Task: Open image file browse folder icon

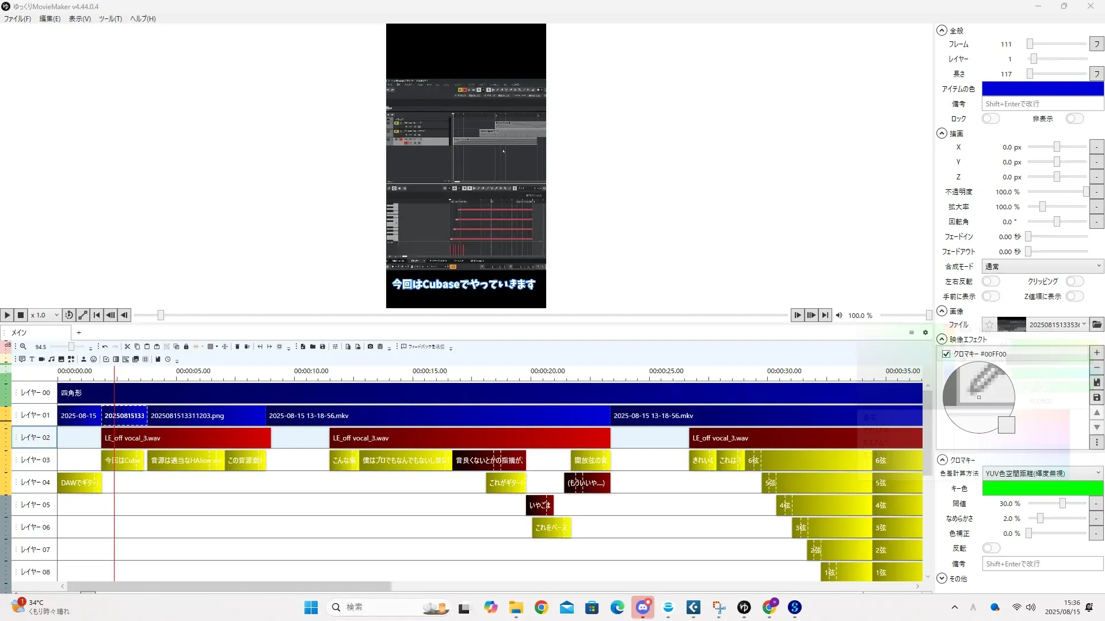Action: click(x=1097, y=325)
